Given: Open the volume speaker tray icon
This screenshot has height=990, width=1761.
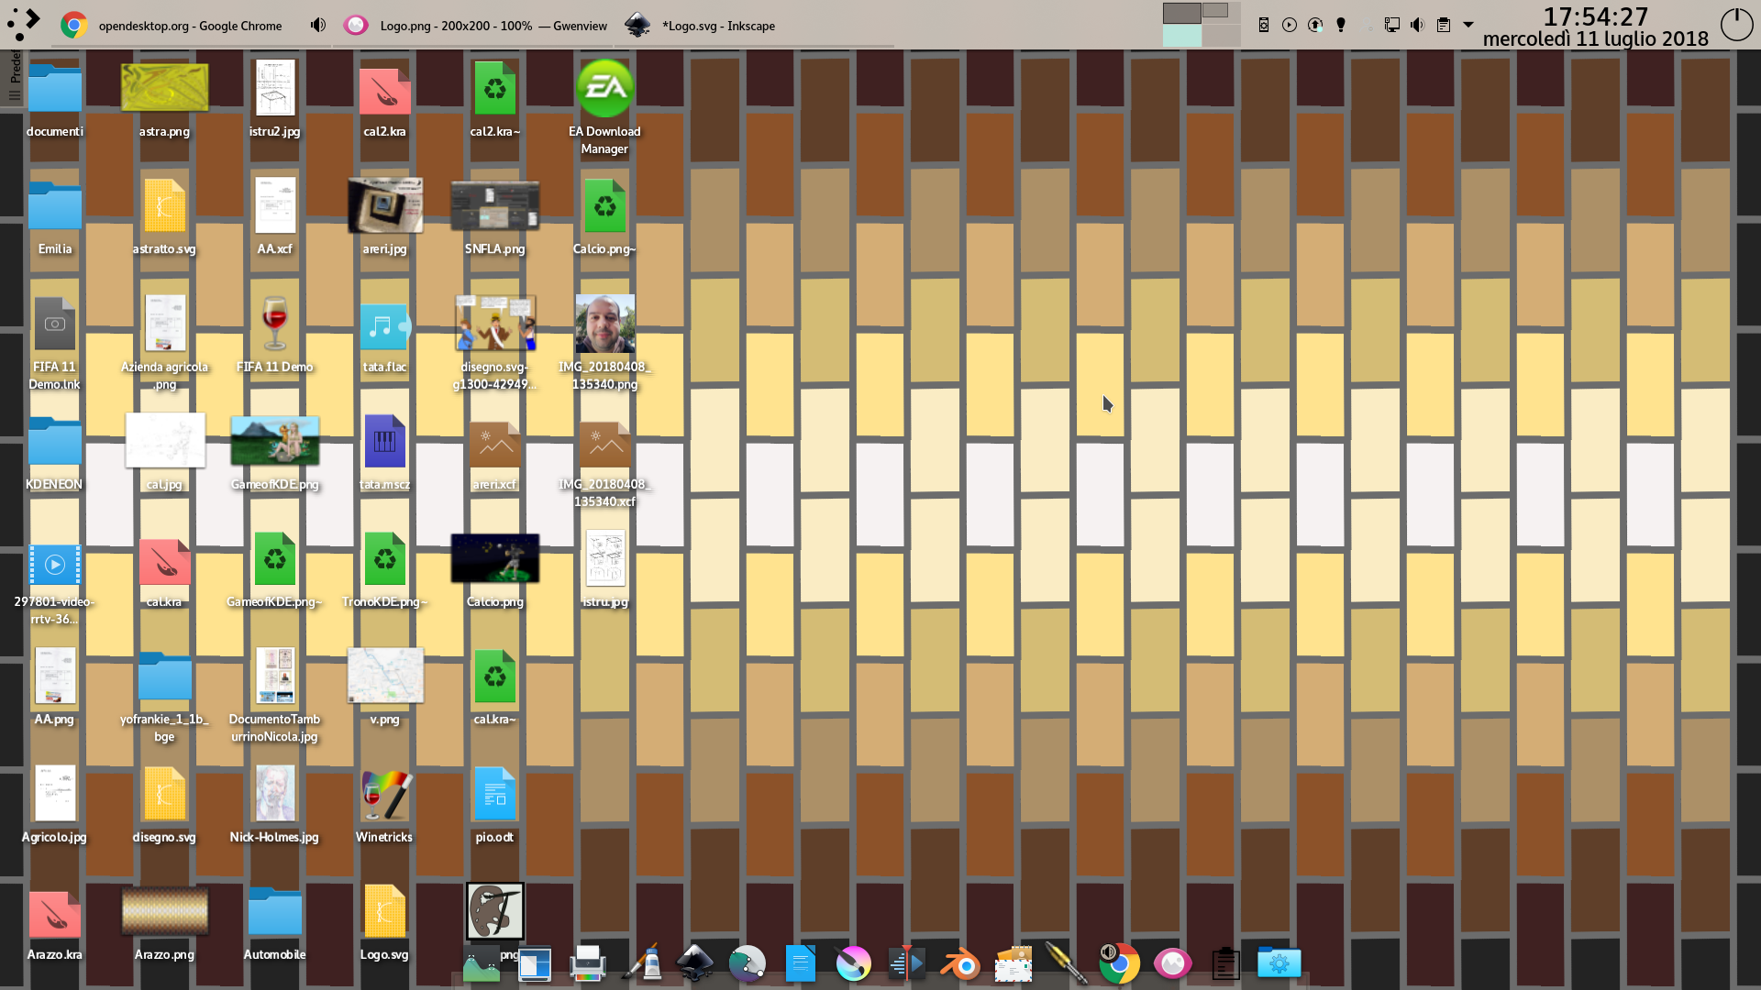Looking at the screenshot, I should [1418, 25].
